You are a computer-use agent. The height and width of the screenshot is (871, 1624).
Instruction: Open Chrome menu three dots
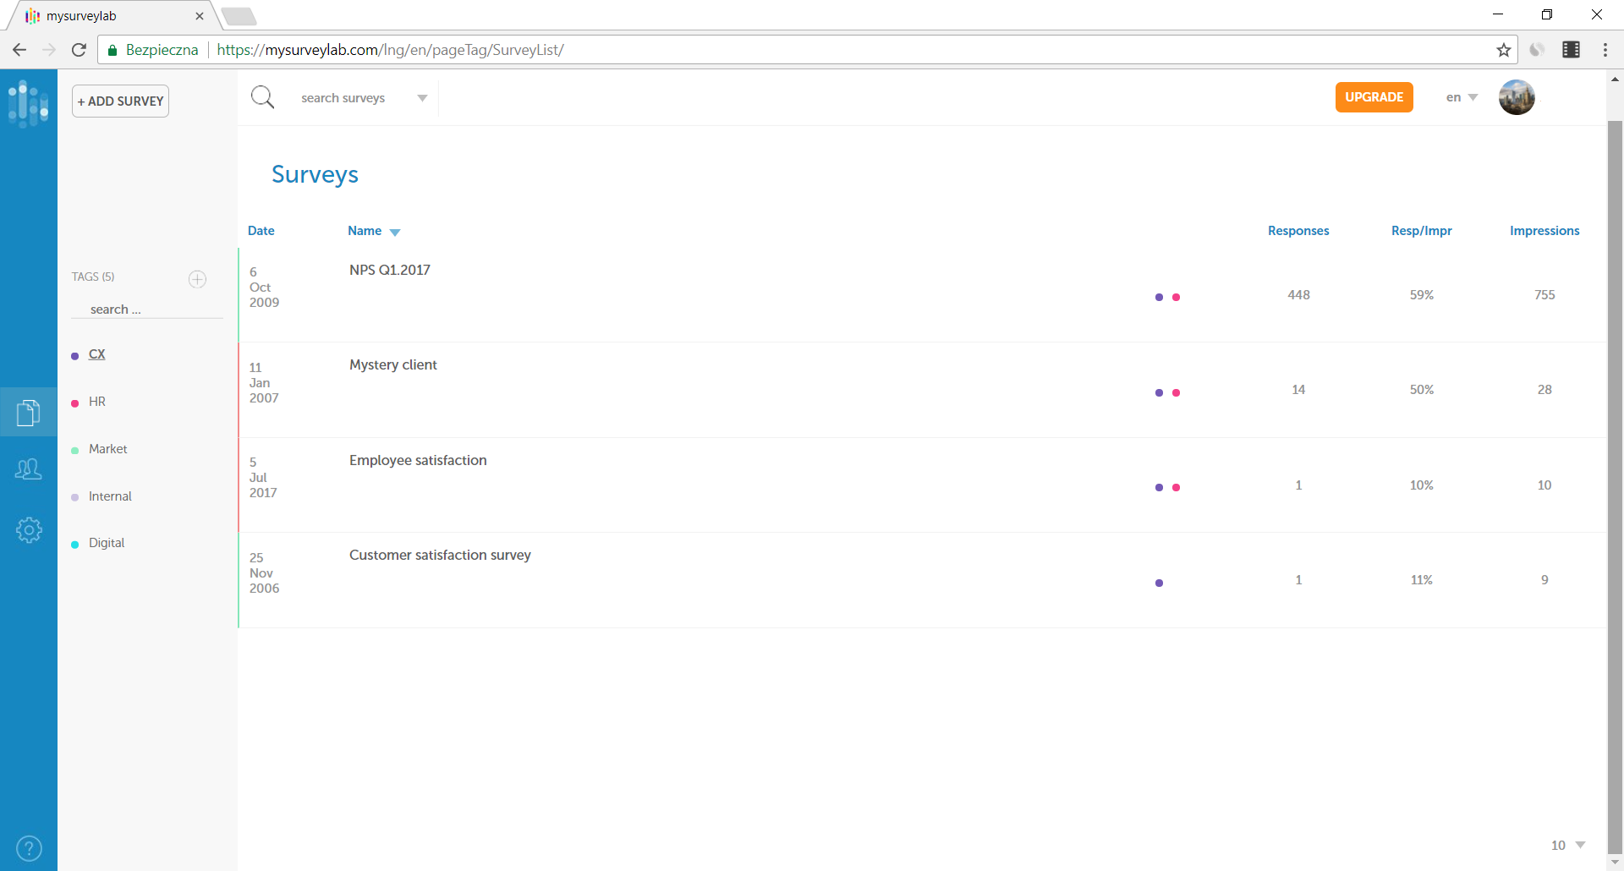click(x=1605, y=50)
